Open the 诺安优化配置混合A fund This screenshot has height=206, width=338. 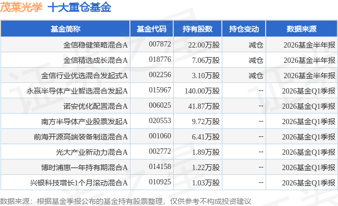click(x=95, y=106)
